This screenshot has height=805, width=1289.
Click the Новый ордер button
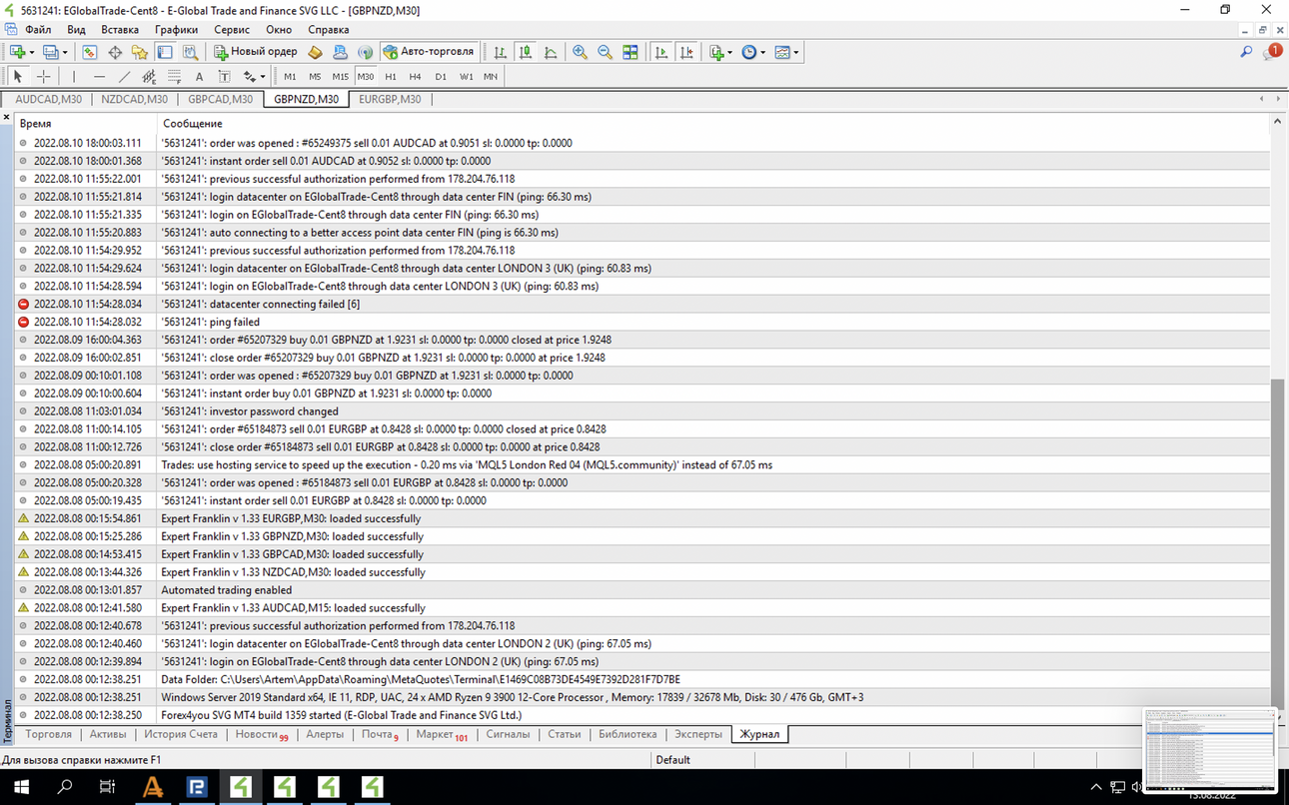pyautogui.click(x=255, y=52)
